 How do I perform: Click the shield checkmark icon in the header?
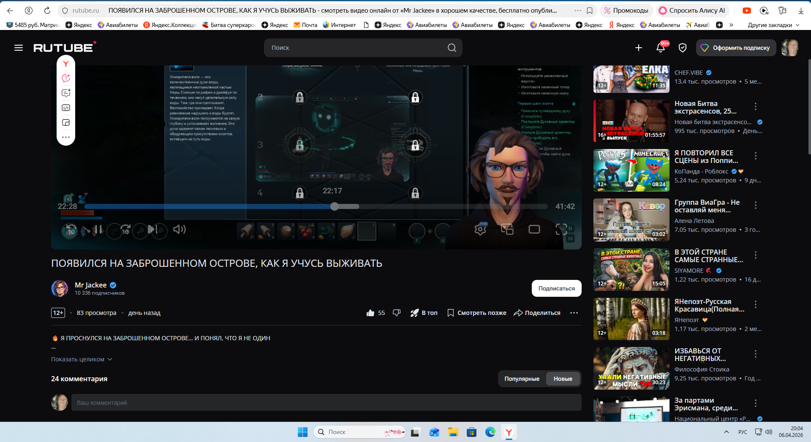683,48
